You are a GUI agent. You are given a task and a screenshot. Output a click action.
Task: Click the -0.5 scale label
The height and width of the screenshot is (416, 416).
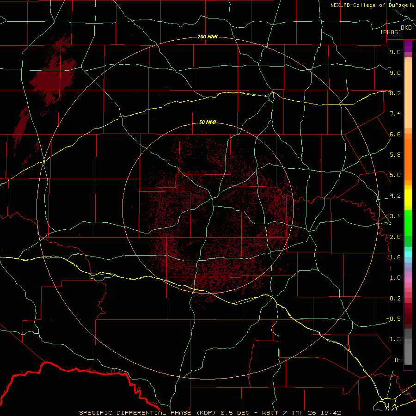[x=393, y=319]
